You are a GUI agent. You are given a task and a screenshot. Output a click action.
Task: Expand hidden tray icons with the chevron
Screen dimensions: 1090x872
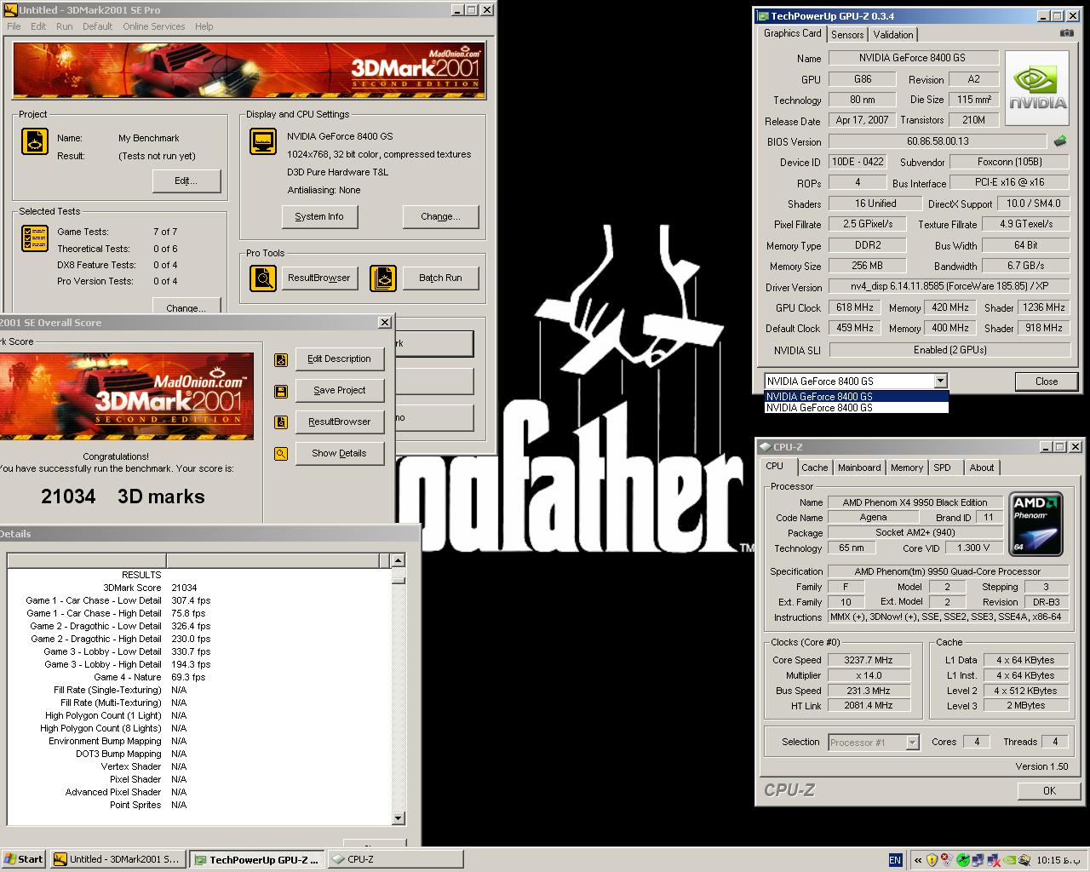point(918,860)
